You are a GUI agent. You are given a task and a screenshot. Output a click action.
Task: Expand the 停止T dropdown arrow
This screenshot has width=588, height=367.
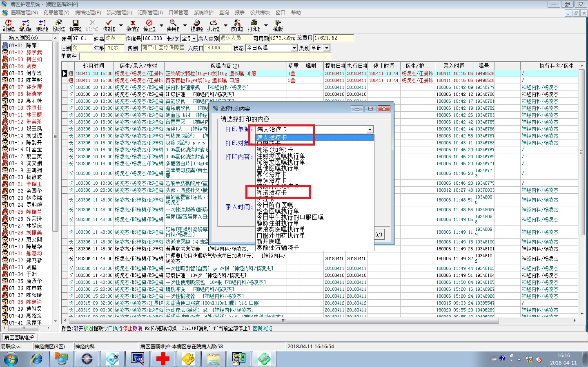(x=161, y=25)
